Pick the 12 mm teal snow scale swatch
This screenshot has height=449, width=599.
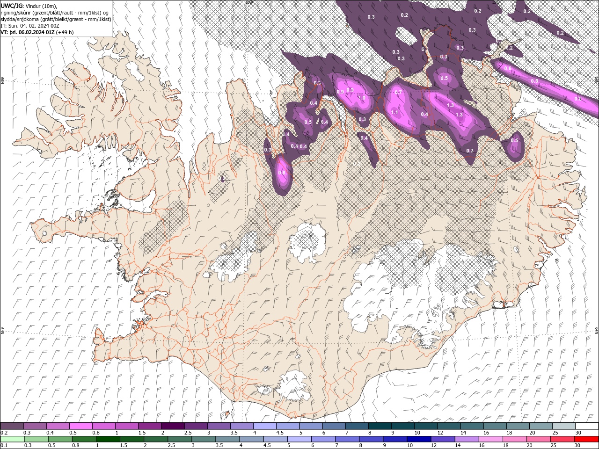[448, 426]
